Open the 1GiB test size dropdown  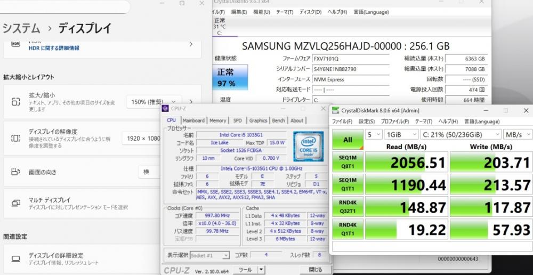(401, 135)
